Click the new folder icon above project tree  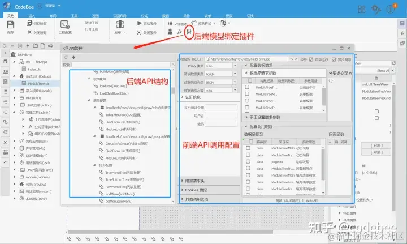35,46
